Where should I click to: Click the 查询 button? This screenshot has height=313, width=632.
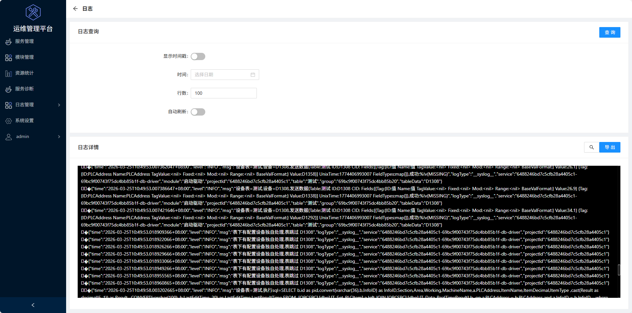tap(610, 32)
